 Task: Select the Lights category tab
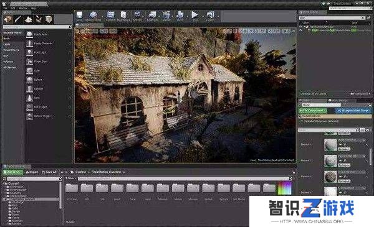tap(7, 44)
